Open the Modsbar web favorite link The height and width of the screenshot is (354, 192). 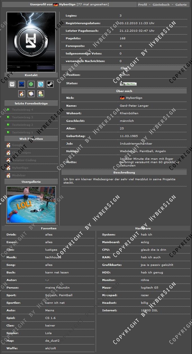[19, 175]
